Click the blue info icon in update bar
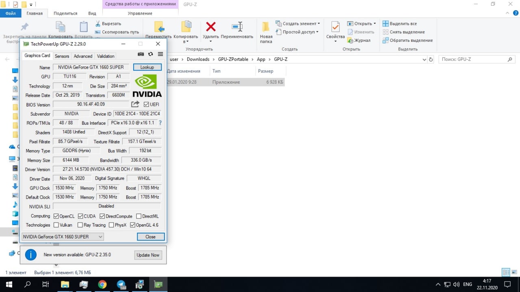The width and height of the screenshot is (520, 292). [x=31, y=255]
